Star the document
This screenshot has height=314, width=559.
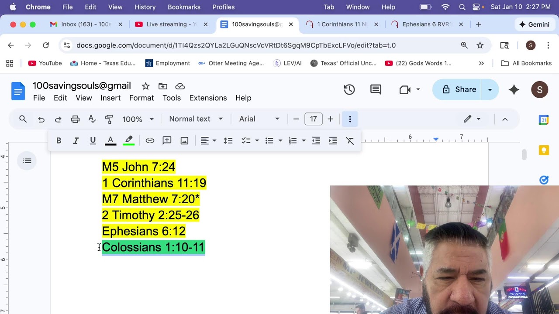point(145,86)
